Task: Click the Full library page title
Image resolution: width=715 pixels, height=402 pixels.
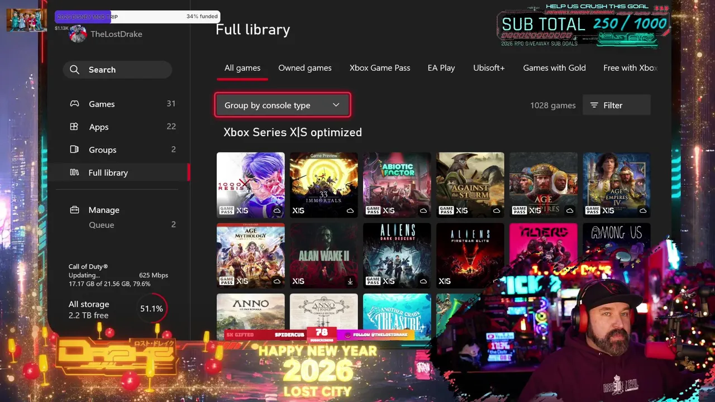Action: coord(253,30)
